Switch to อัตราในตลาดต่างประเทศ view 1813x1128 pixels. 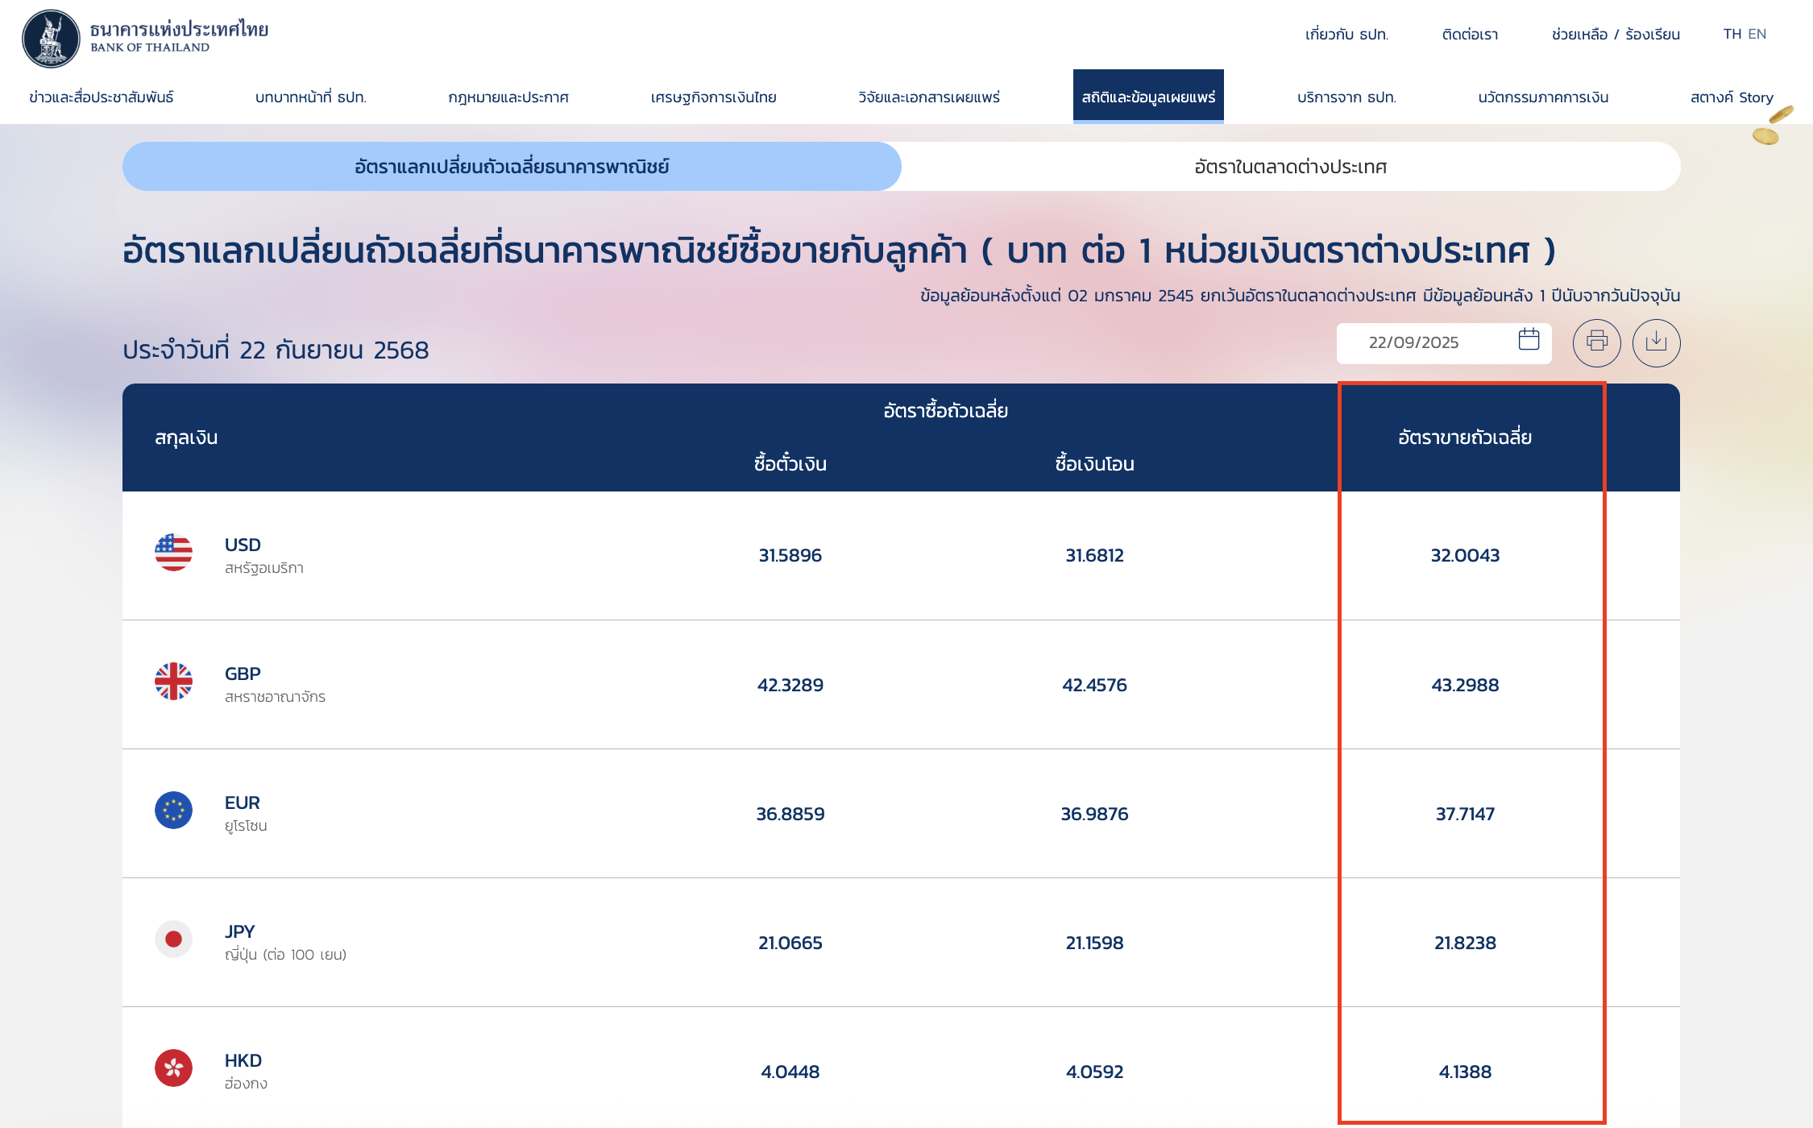[x=1289, y=166]
